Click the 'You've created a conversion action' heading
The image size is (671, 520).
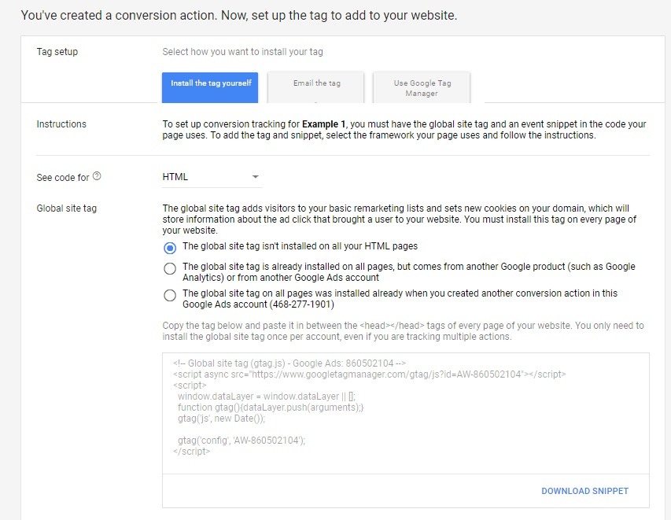click(239, 16)
